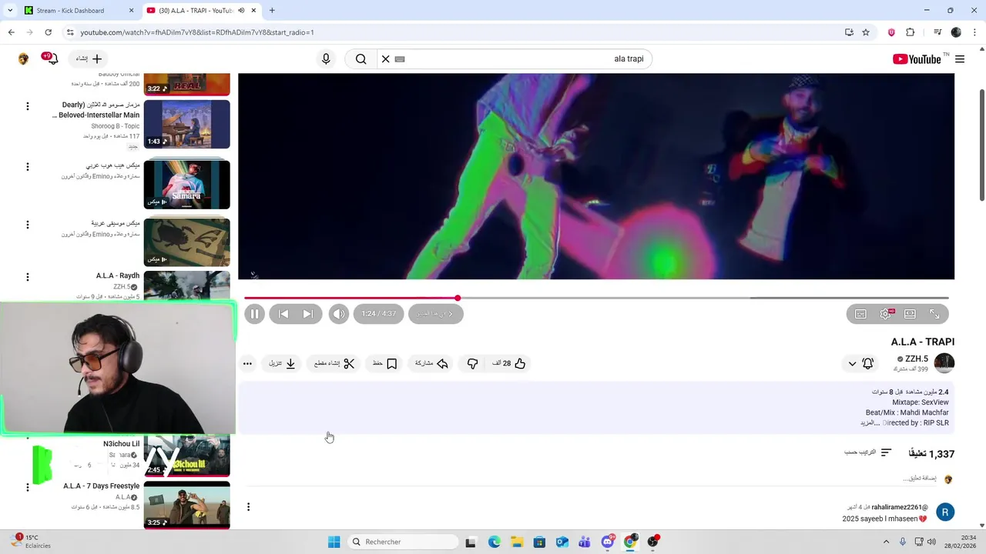Dislike the video
986x554 pixels.
coord(472,363)
